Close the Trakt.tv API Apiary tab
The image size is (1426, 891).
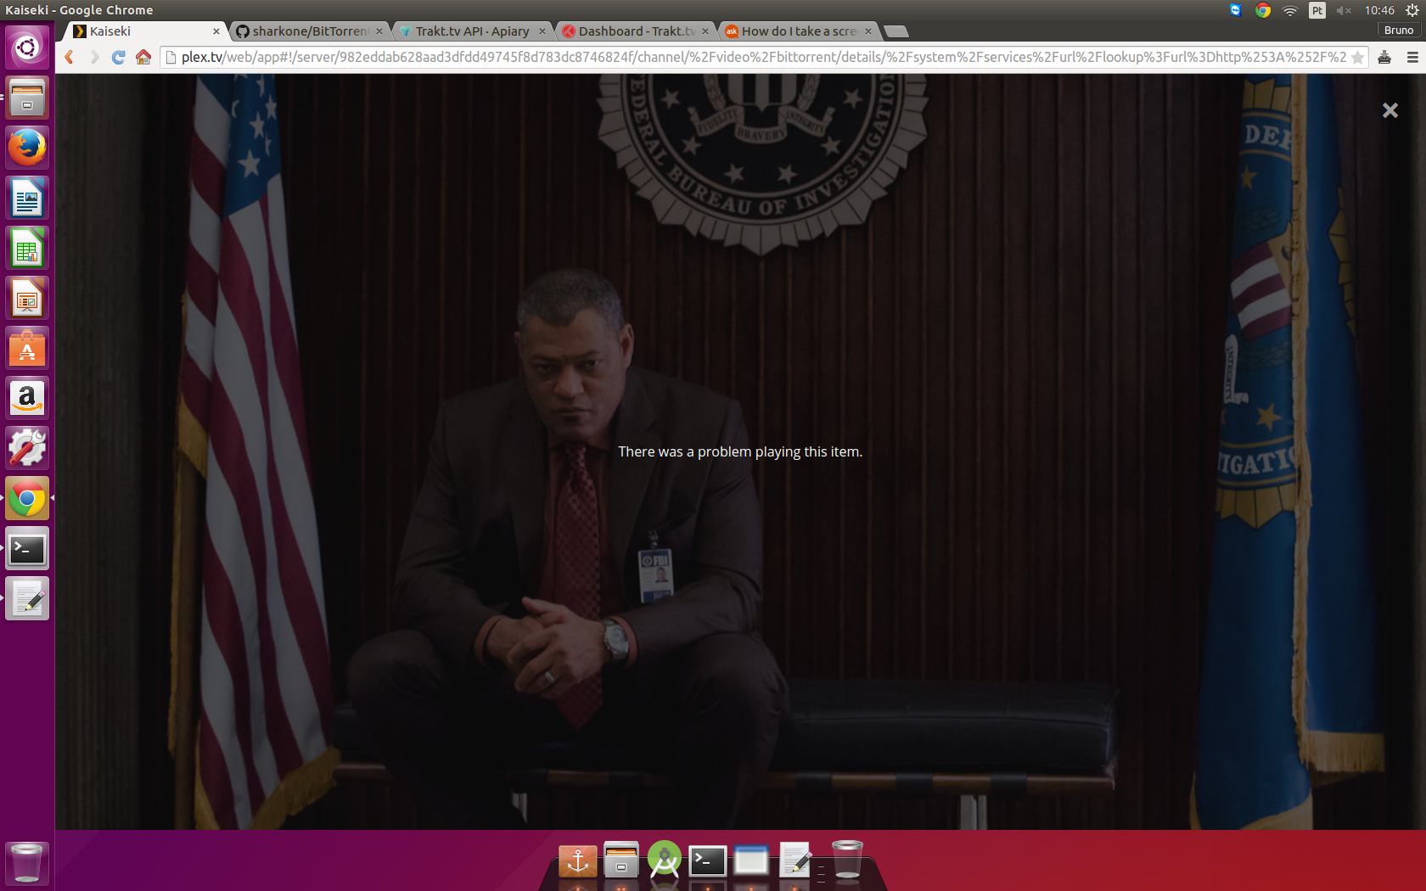[542, 31]
